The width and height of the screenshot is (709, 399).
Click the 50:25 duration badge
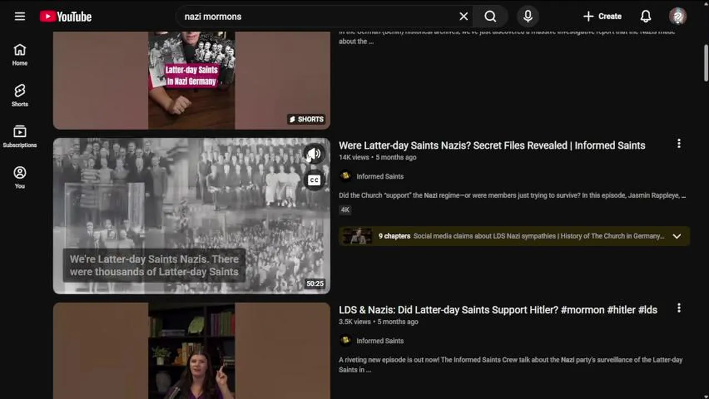pos(315,284)
